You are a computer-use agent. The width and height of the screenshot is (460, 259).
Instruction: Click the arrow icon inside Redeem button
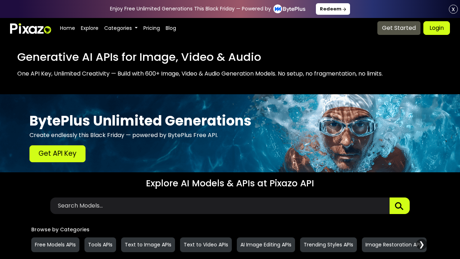[x=344, y=9]
